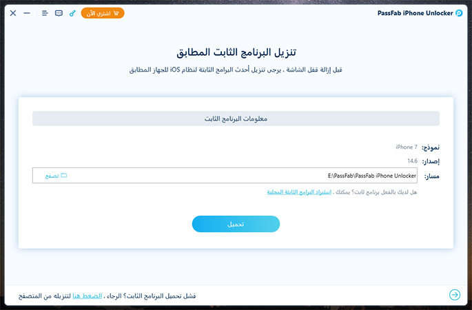The width and height of the screenshot is (472, 310).
Task: Close the PassFab iPhone Unlocker window
Action: [13, 13]
